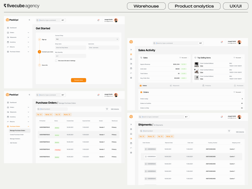The width and height of the screenshot is (252, 189).
Task: Click Edit Columns in Shipments panel
Action: coord(240,132)
